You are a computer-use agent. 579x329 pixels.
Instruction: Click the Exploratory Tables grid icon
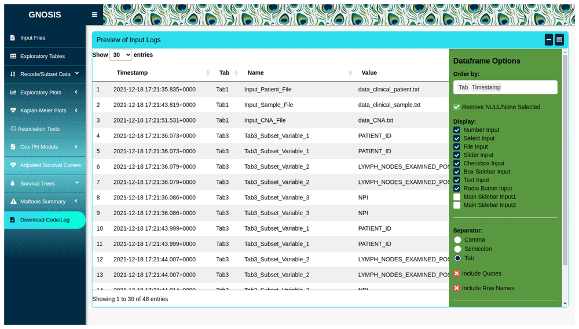(x=13, y=57)
